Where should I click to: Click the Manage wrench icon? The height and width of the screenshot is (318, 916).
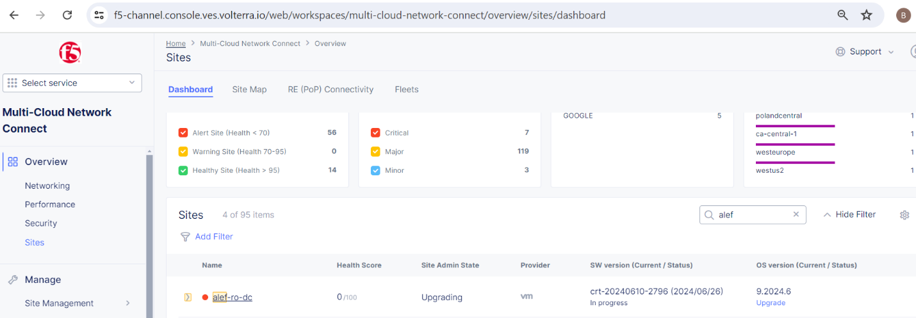[13, 280]
